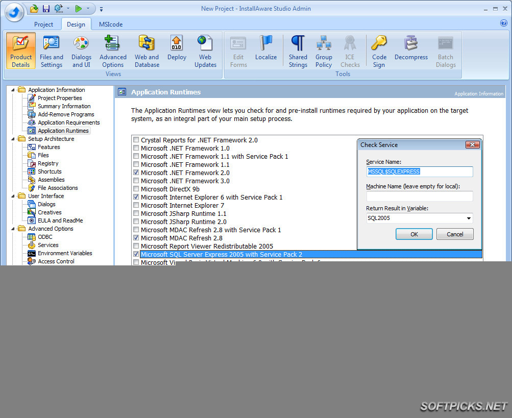The image size is (512, 418).
Task: Check Microsoft .NET Framework 1.0
Action: [x=136, y=148]
